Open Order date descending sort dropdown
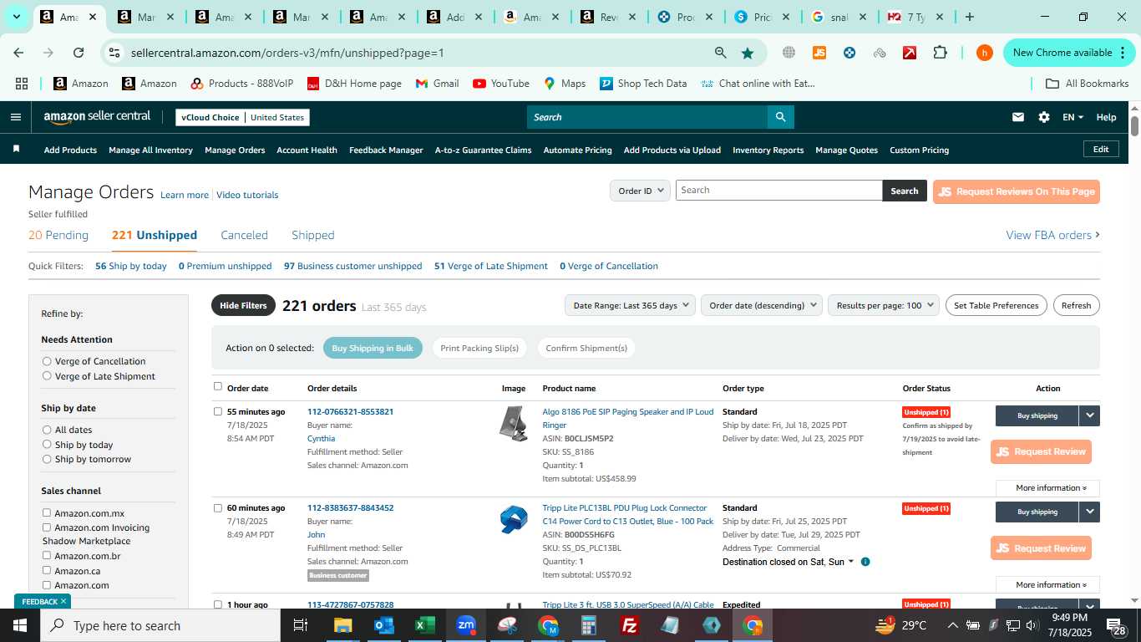Viewport: 1141px width, 642px height. tap(762, 305)
